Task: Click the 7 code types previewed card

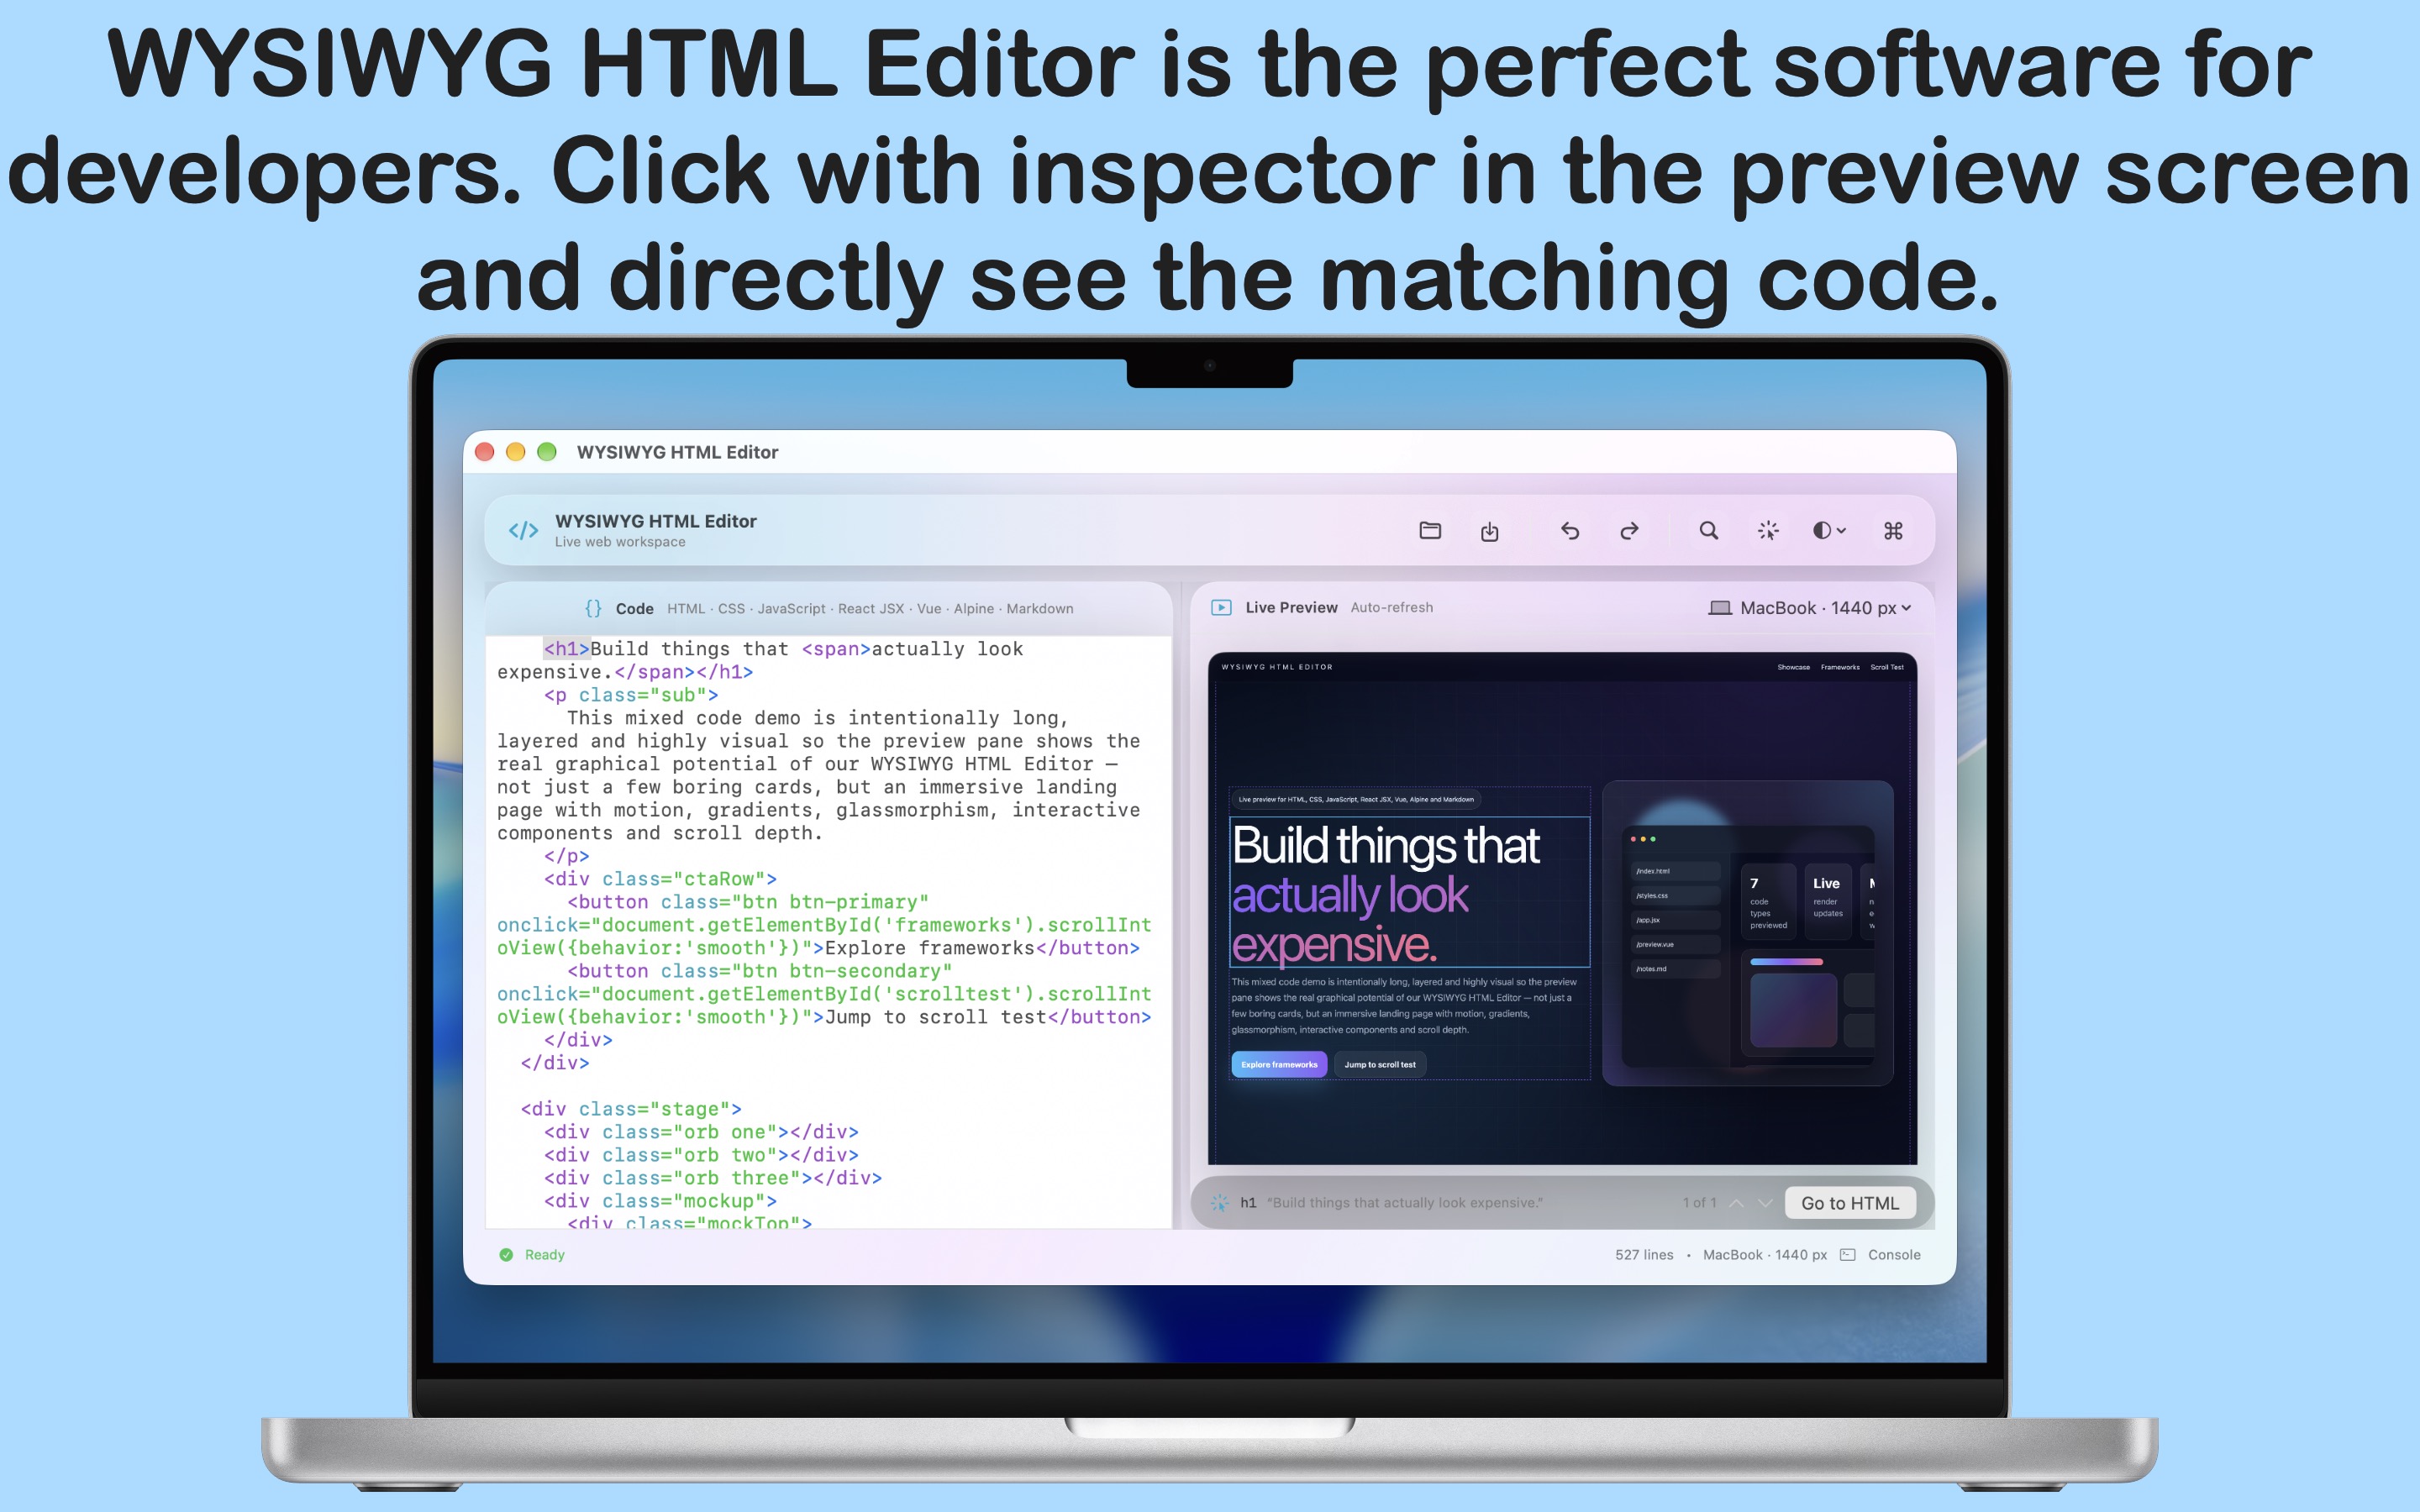Action: 1768,900
